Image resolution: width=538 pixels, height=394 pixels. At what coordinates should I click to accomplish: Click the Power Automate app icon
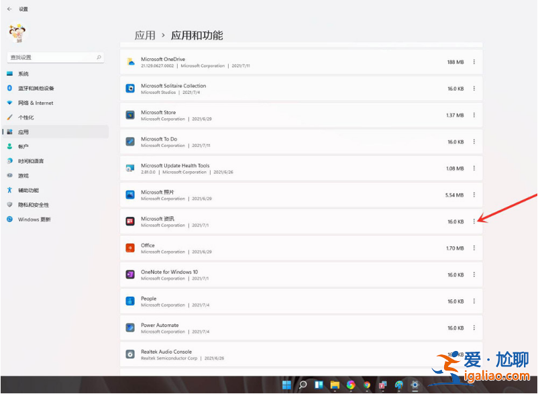tap(130, 328)
